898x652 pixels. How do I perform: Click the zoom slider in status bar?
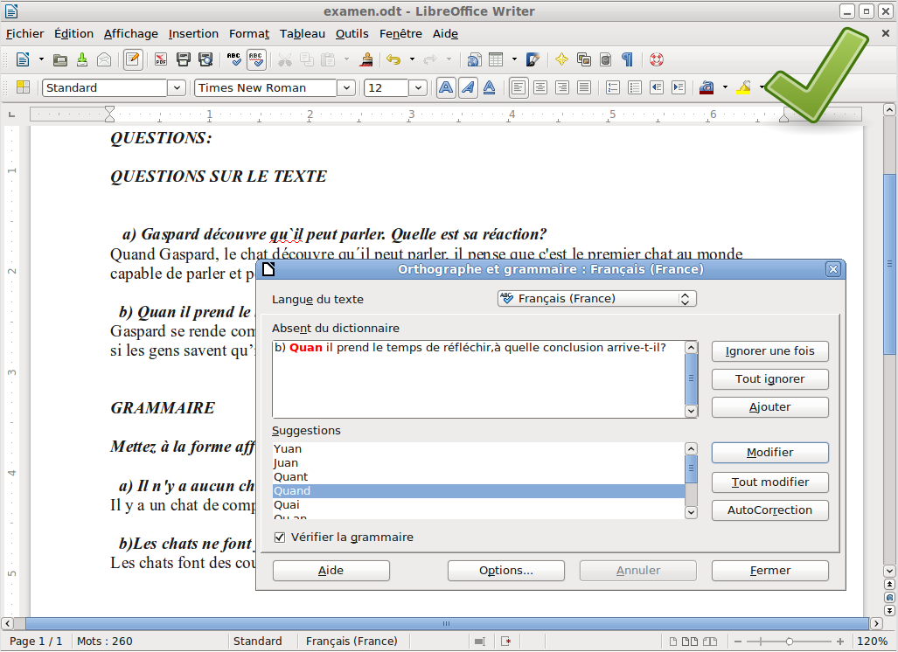pyautogui.click(x=790, y=642)
